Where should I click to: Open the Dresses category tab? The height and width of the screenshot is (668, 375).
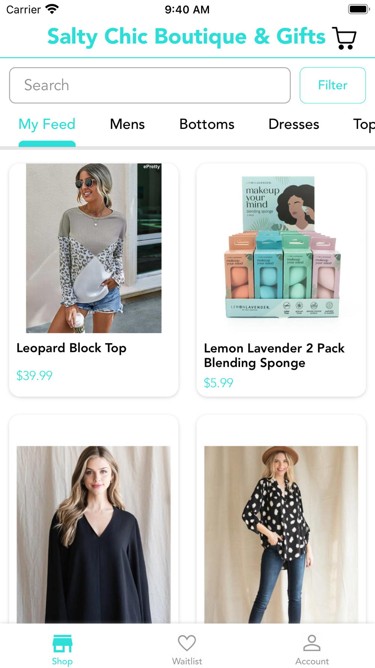294,124
